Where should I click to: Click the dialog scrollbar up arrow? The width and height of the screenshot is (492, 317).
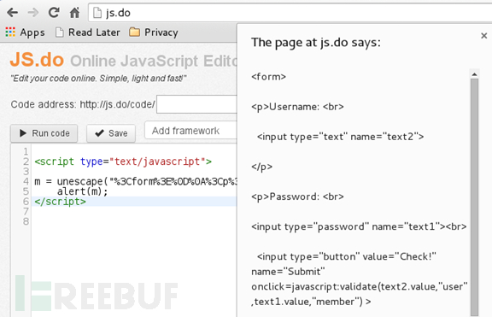pyautogui.click(x=474, y=74)
